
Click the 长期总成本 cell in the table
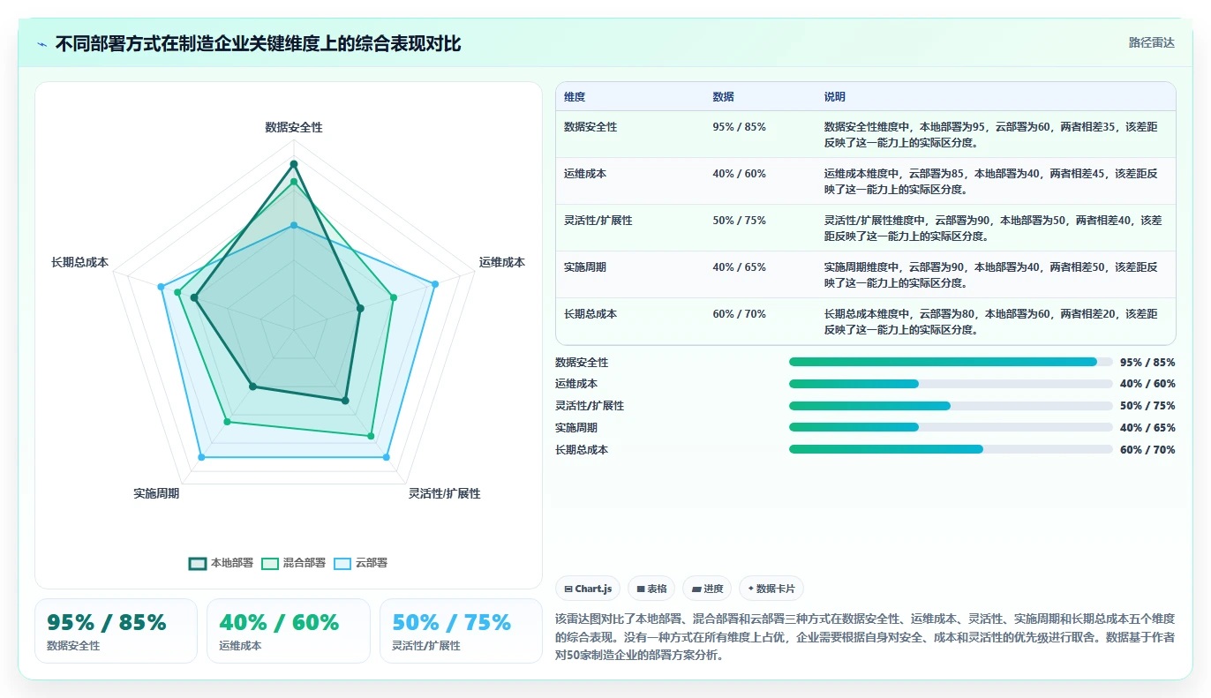(x=590, y=314)
